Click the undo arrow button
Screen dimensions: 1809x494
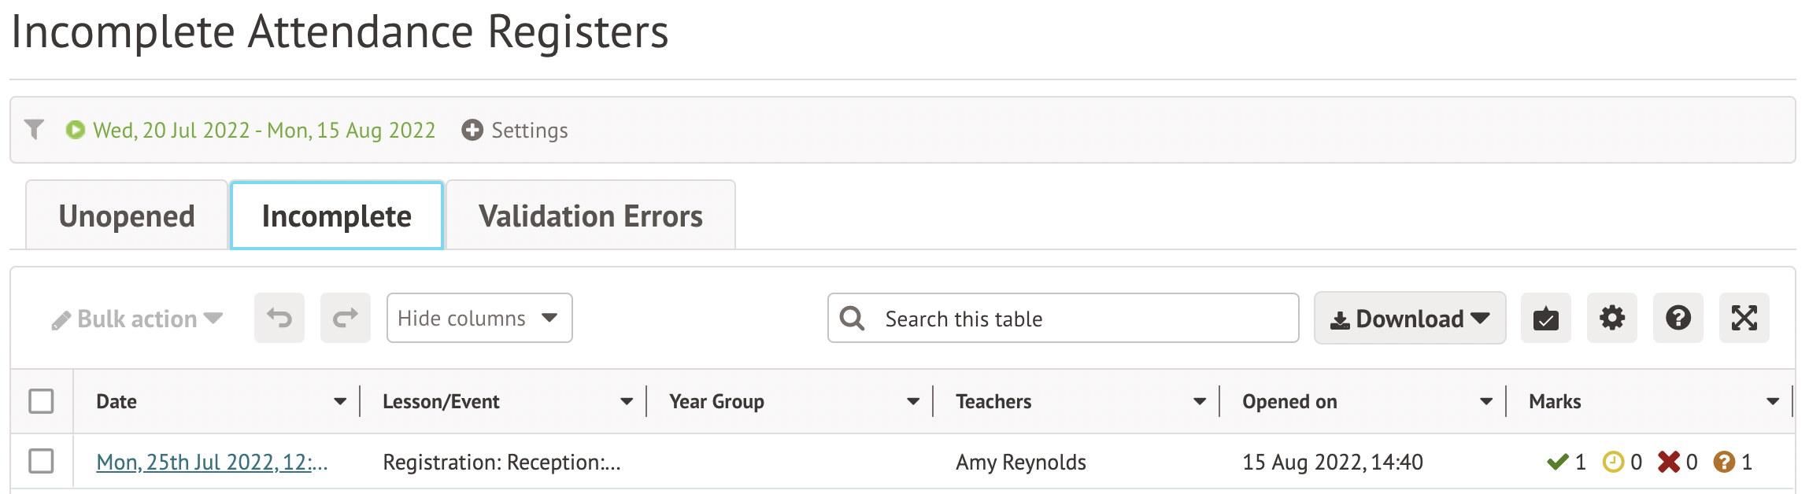[x=279, y=319]
